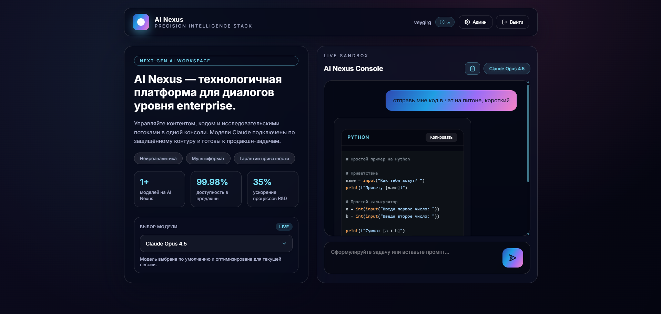Toggle the Мультиформат chip

click(208, 158)
